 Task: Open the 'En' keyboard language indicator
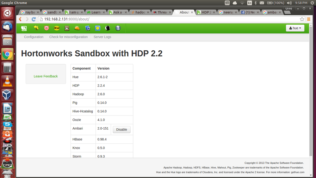click(250, 3)
